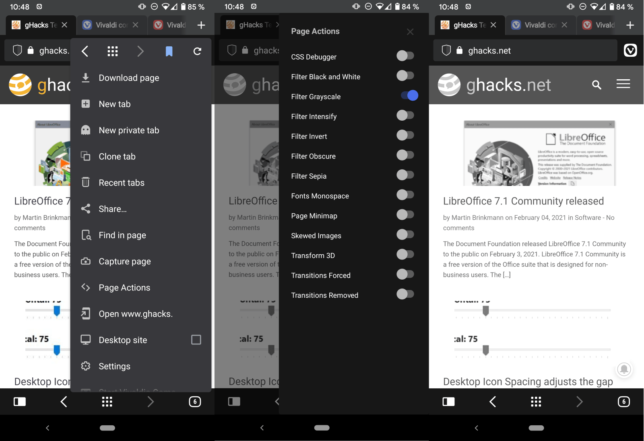Tap Desktop Icon Spacing adjusts the gap headline
This screenshot has height=441, width=644.
(x=528, y=381)
